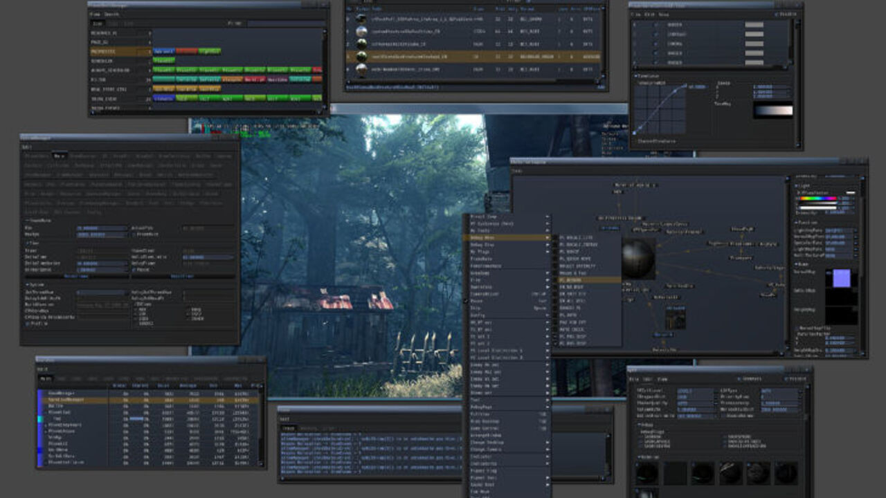
Task: Enable the first debug flag checkbox in bottom-right panel
Action: [642, 437]
